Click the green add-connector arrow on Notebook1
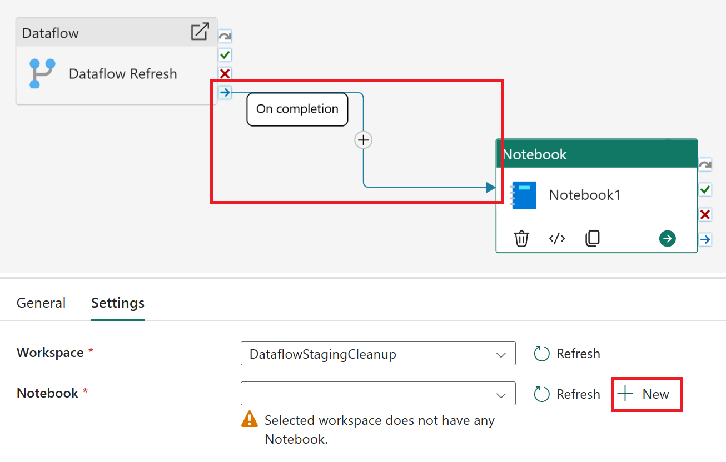Viewport: 726px width, 462px height. tap(667, 238)
